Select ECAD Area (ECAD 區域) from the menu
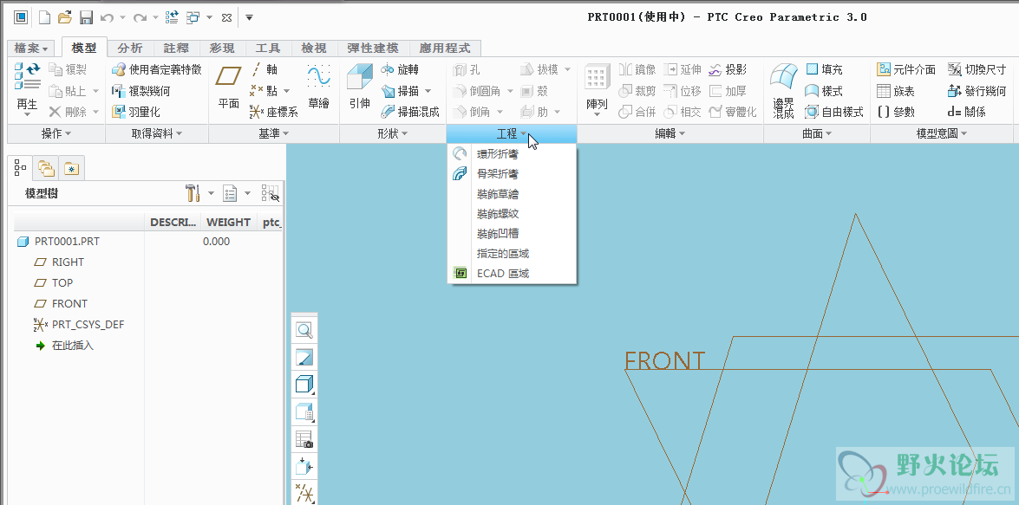This screenshot has width=1019, height=505. 512,273
